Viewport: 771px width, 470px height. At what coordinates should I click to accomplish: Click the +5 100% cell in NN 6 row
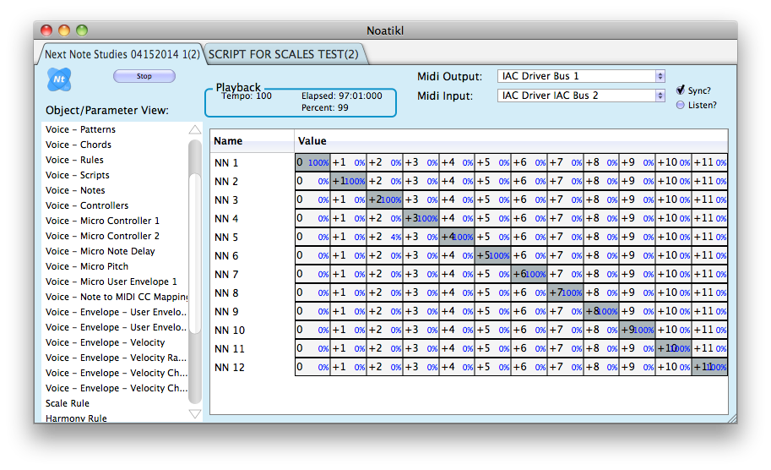[492, 255]
